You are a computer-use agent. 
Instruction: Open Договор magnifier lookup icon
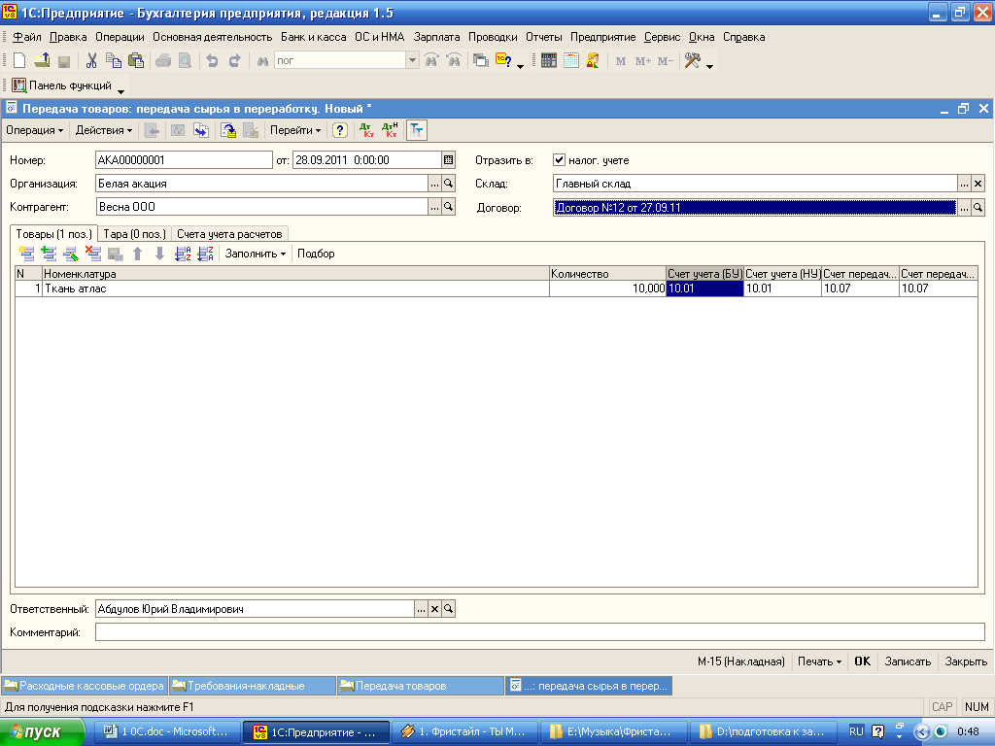[978, 208]
